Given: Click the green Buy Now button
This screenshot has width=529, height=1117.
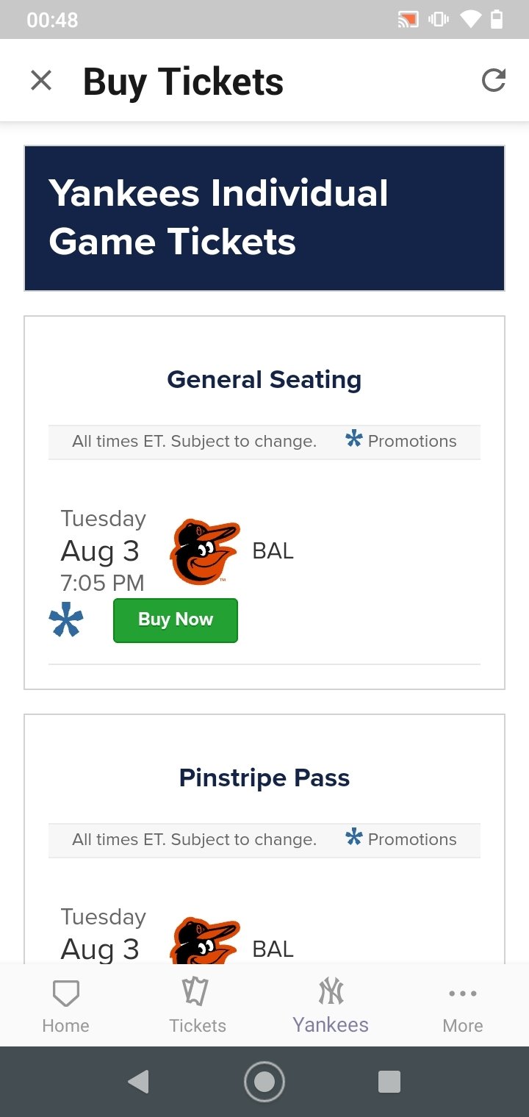Looking at the screenshot, I should (176, 620).
